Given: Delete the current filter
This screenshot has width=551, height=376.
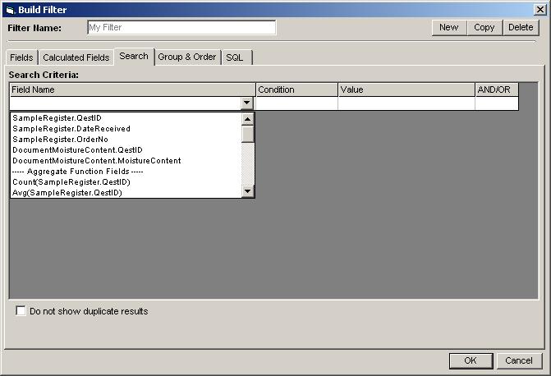Looking at the screenshot, I should pyautogui.click(x=521, y=27).
